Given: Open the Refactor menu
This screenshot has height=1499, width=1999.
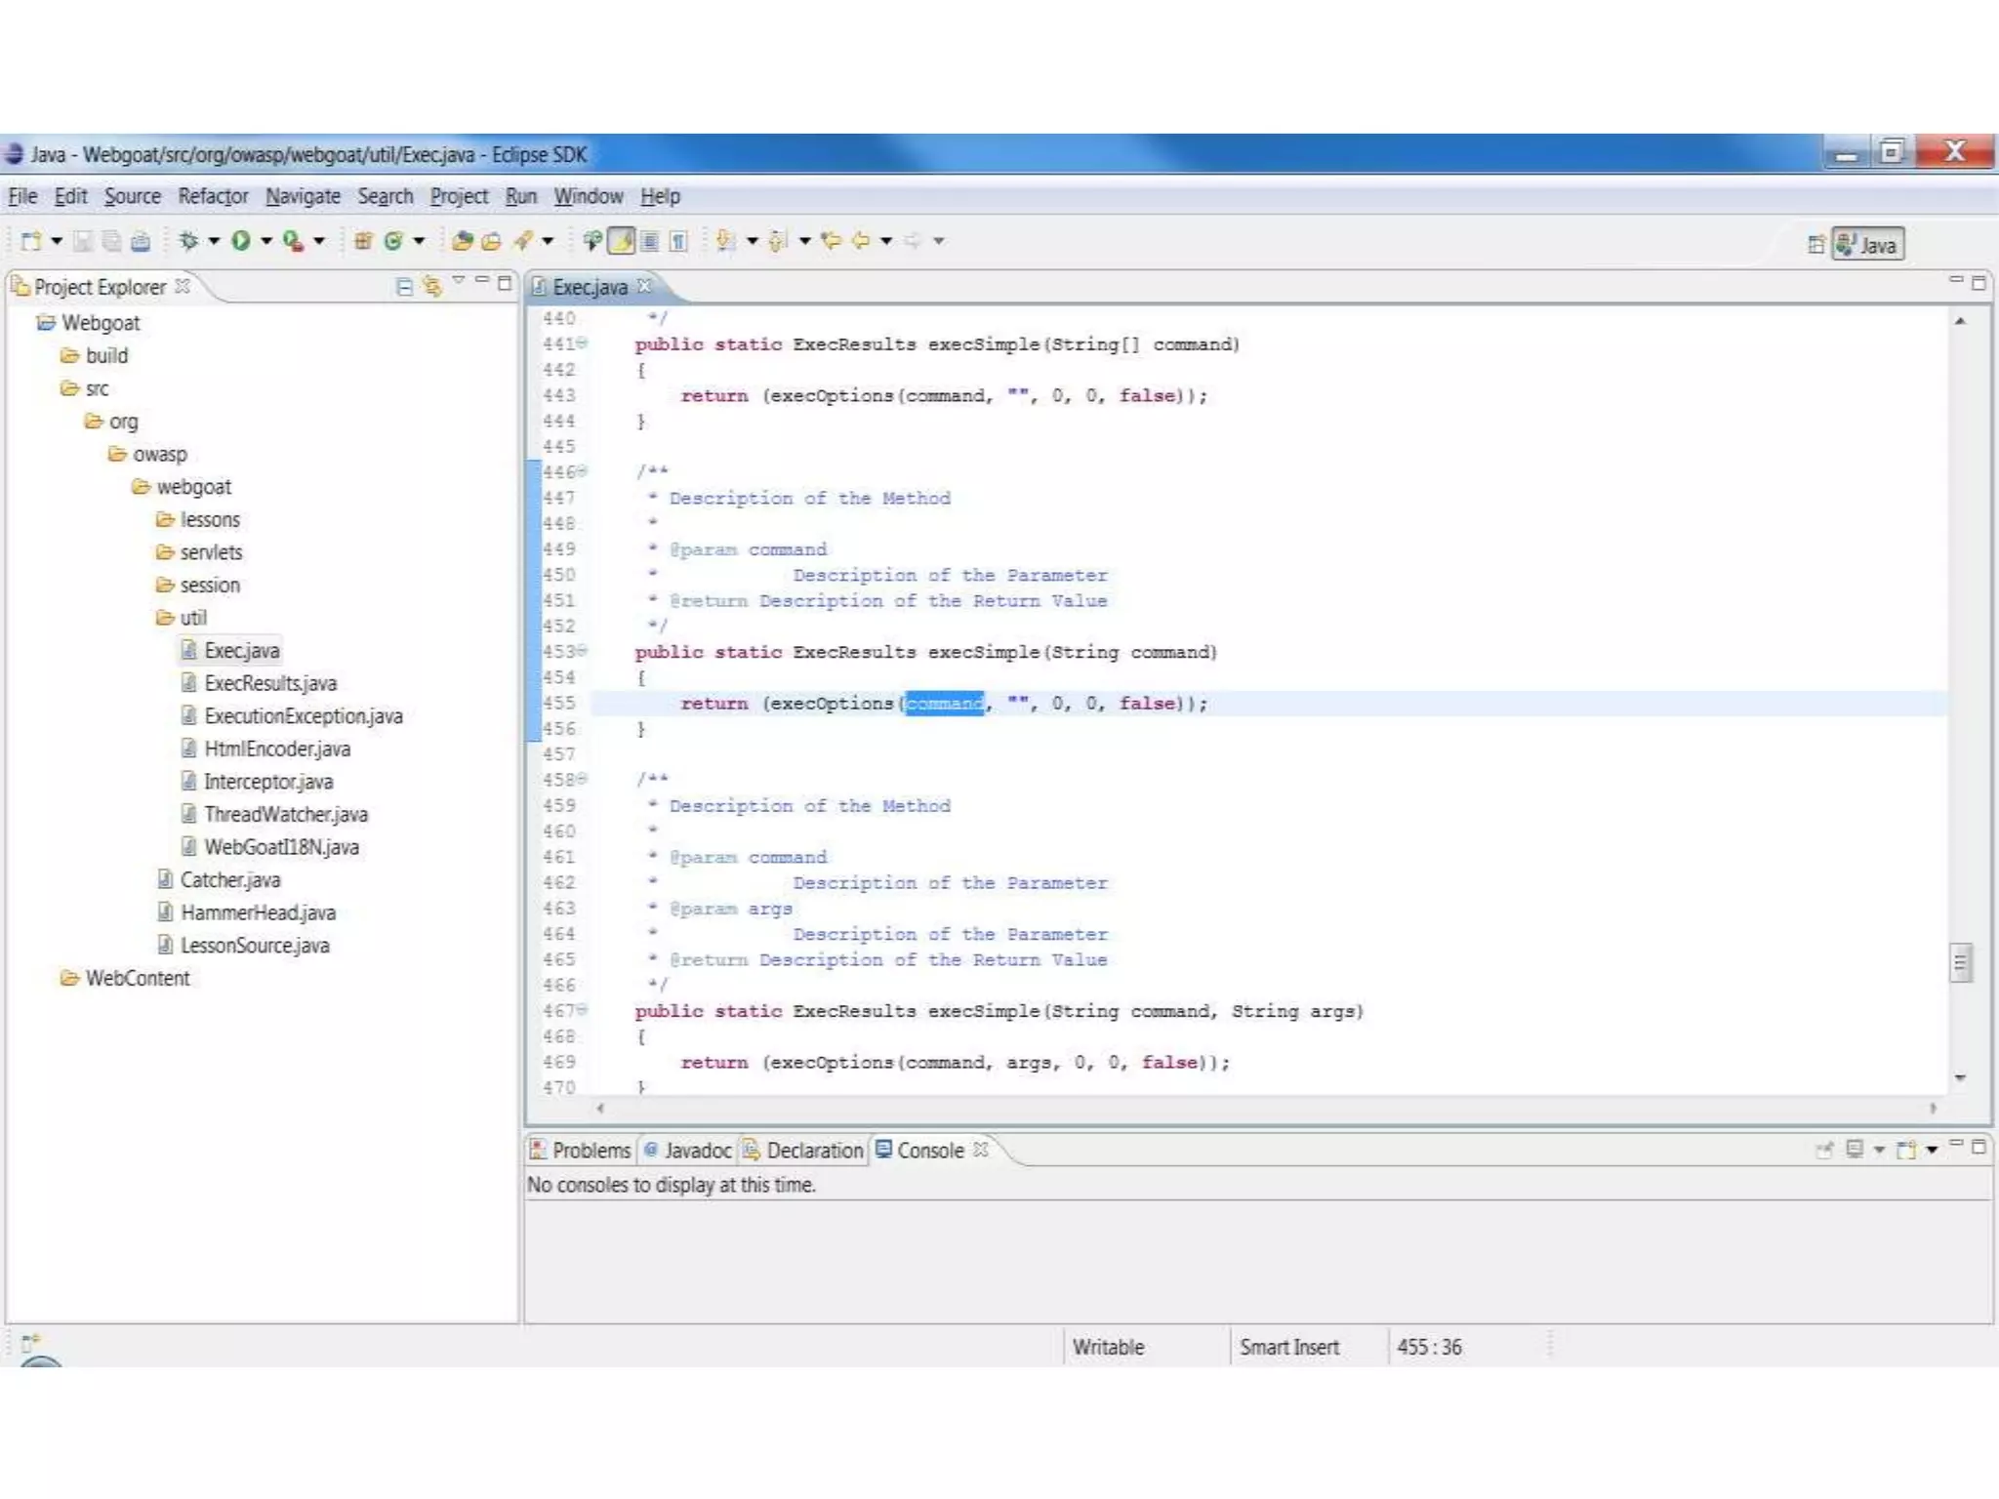Looking at the screenshot, I should (212, 196).
